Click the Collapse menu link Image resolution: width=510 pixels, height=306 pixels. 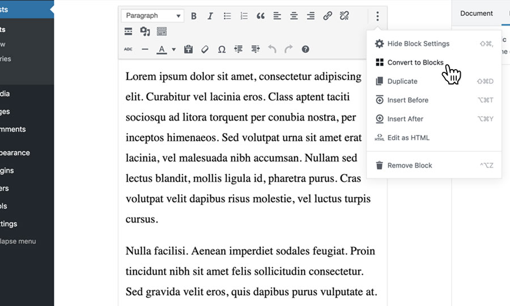18,241
